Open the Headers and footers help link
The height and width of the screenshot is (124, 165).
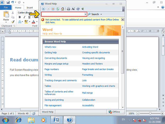point(92,64)
